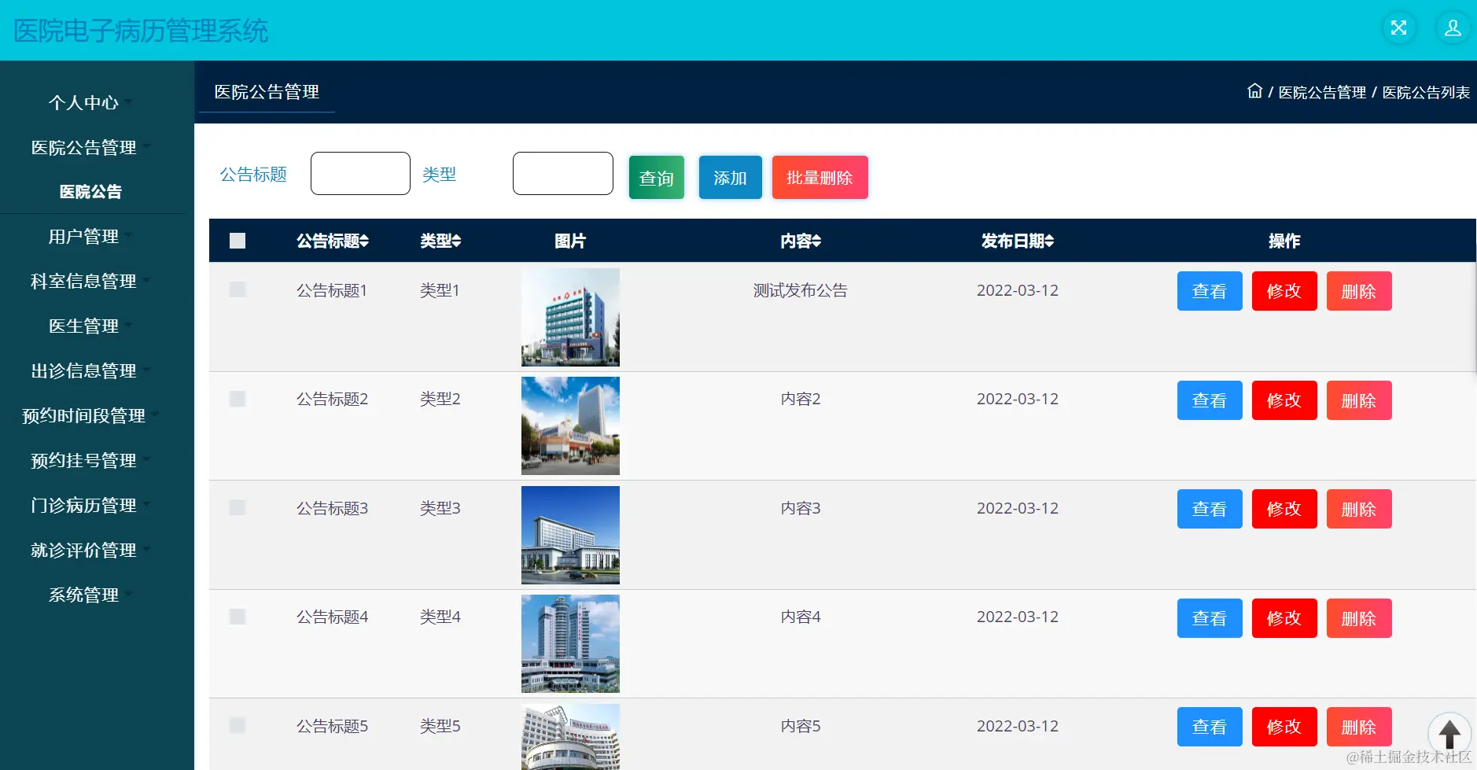Screen dimensions: 1477x770
Task: Expand the 预约挂号管理 sidebar menu
Action: click(x=91, y=460)
